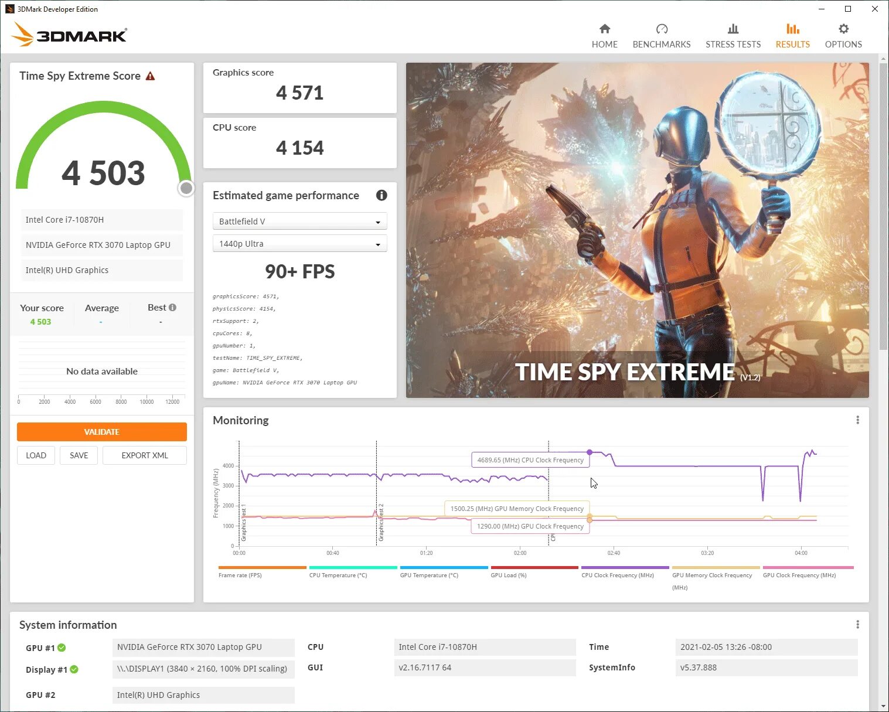Click the scrollbar down arrow
The image size is (889, 712).
(x=883, y=706)
